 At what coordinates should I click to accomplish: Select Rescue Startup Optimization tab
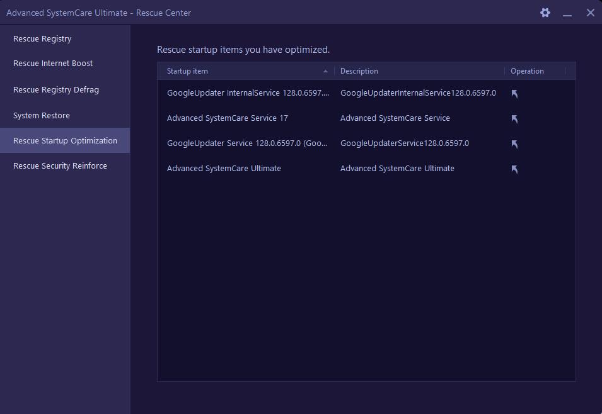point(65,140)
